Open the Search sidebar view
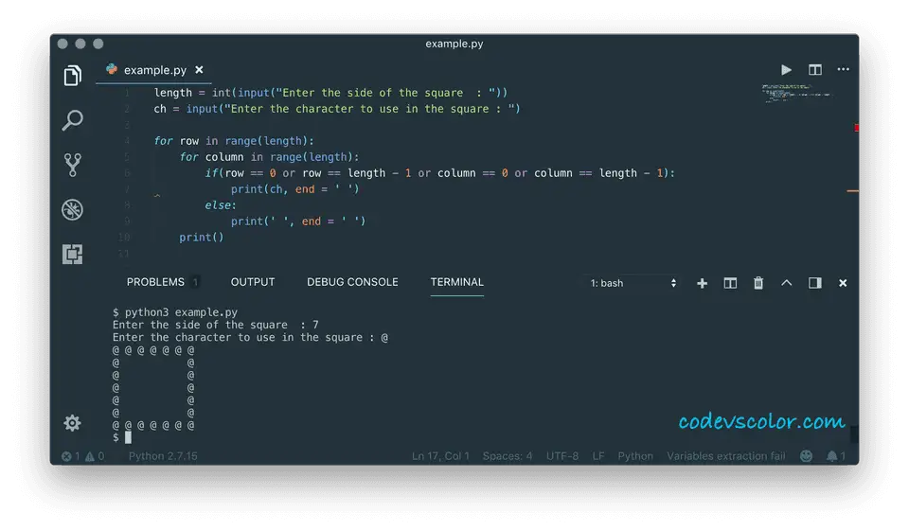The width and height of the screenshot is (909, 531). 73,120
